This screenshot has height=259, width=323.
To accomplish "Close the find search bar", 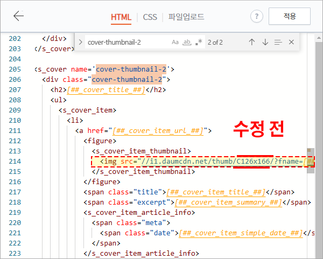I will 291,42.
